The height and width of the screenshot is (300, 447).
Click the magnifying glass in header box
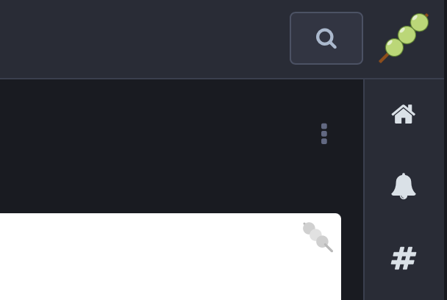point(326,38)
